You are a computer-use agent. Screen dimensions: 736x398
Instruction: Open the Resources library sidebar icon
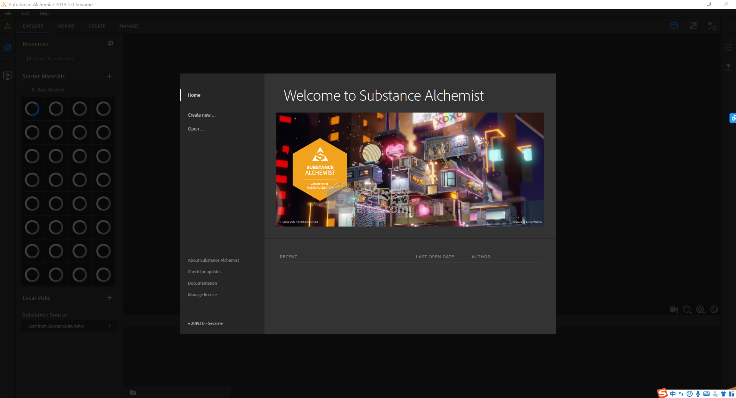click(8, 47)
